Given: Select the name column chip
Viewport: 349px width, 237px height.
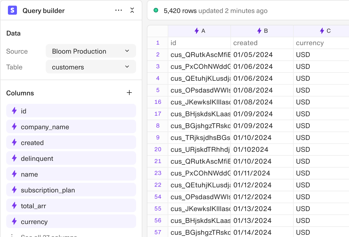Looking at the screenshot, I should (x=71, y=174).
